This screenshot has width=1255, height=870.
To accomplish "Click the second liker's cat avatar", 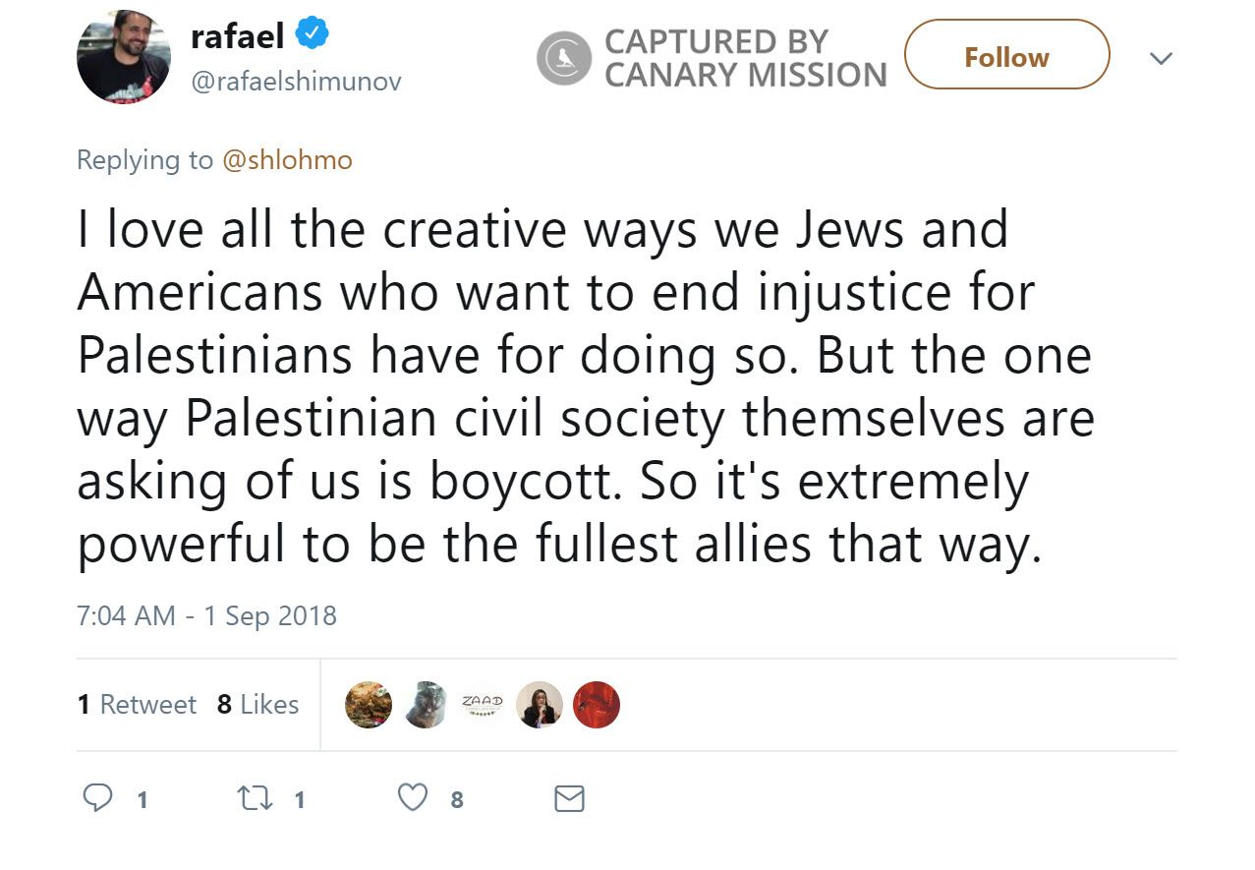I will [x=426, y=704].
